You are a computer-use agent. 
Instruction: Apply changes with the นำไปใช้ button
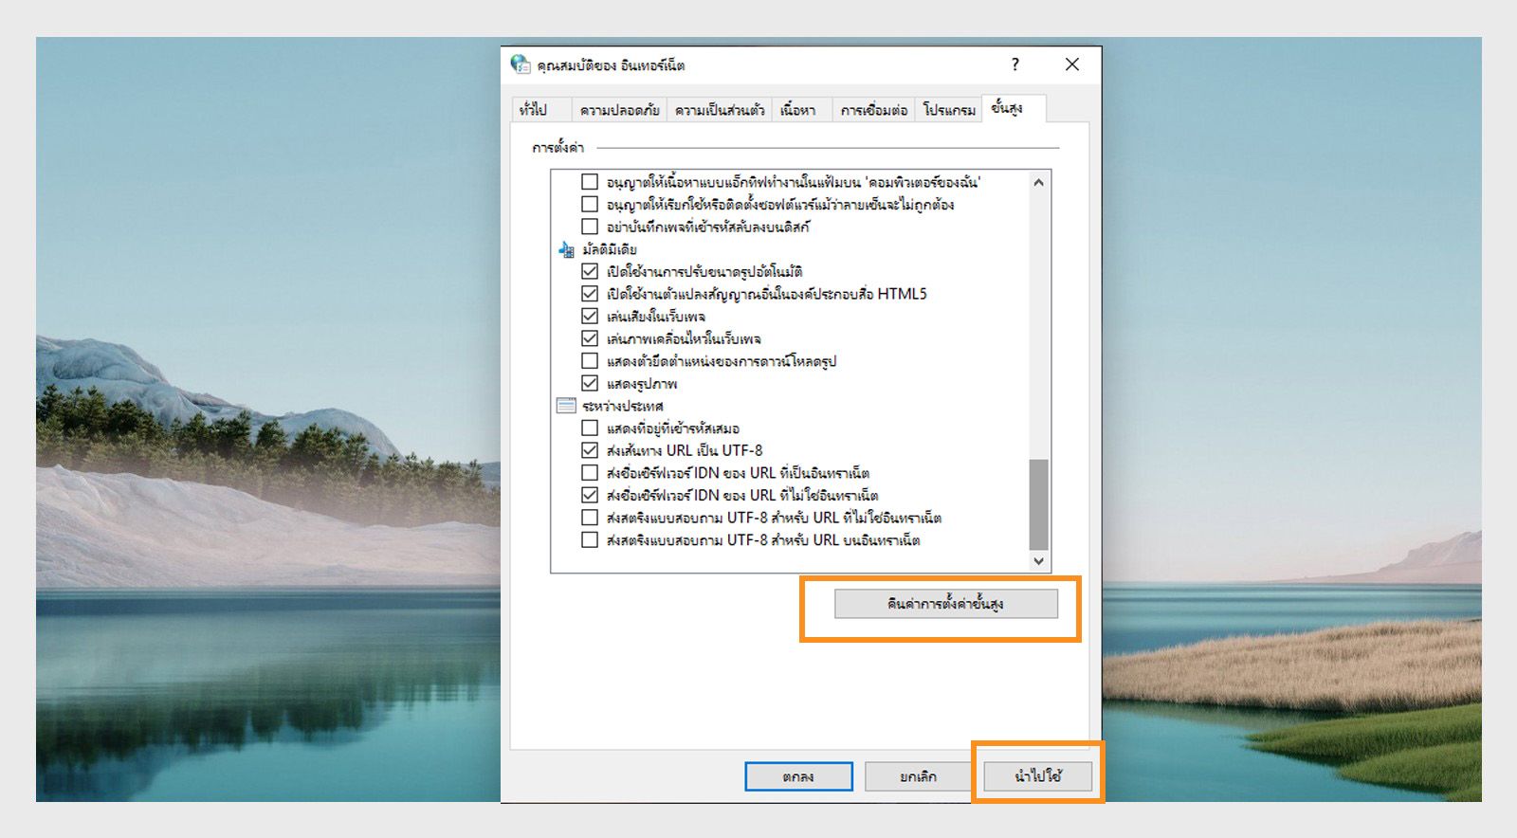[x=1038, y=776]
